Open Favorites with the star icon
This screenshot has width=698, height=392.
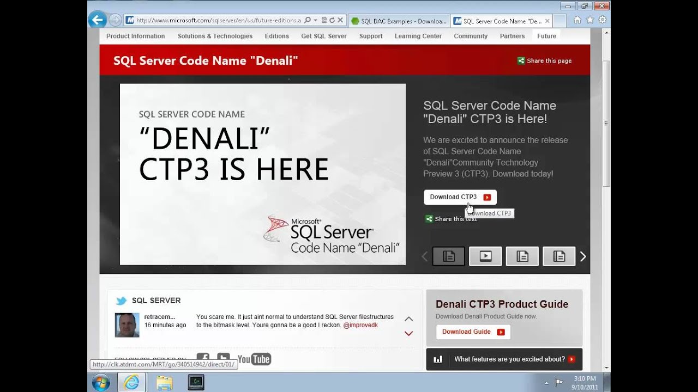tap(590, 20)
